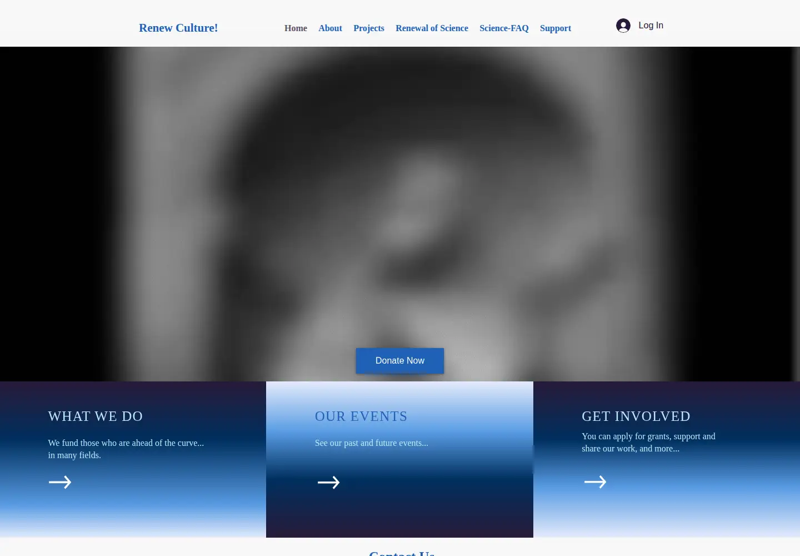This screenshot has width=800, height=556.
Task: Click the user avatar icon beside Log In
Action: point(623,26)
